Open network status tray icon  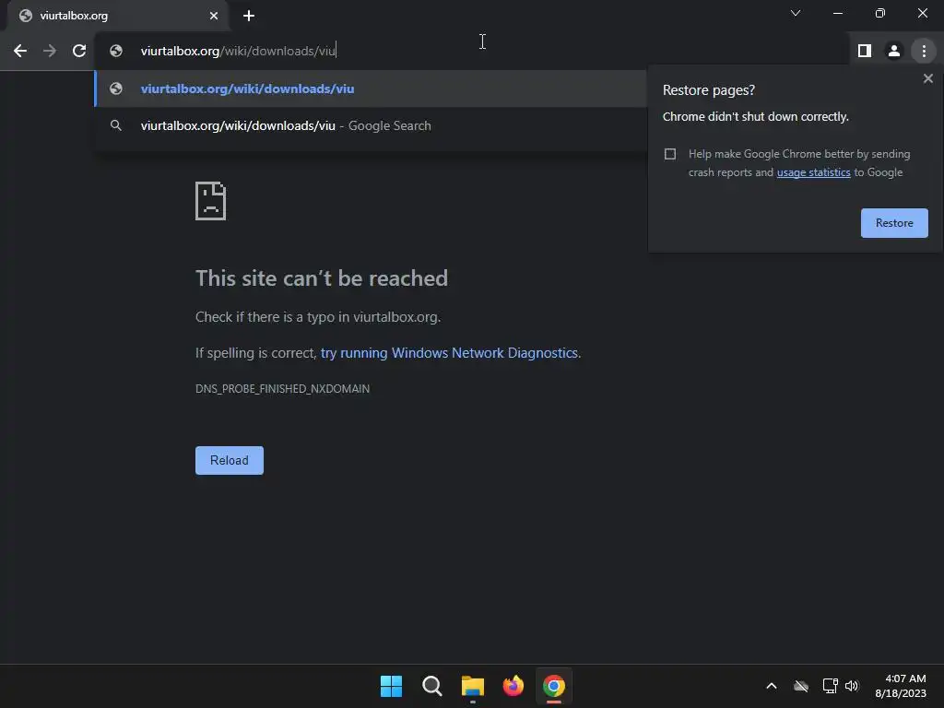pos(831,686)
